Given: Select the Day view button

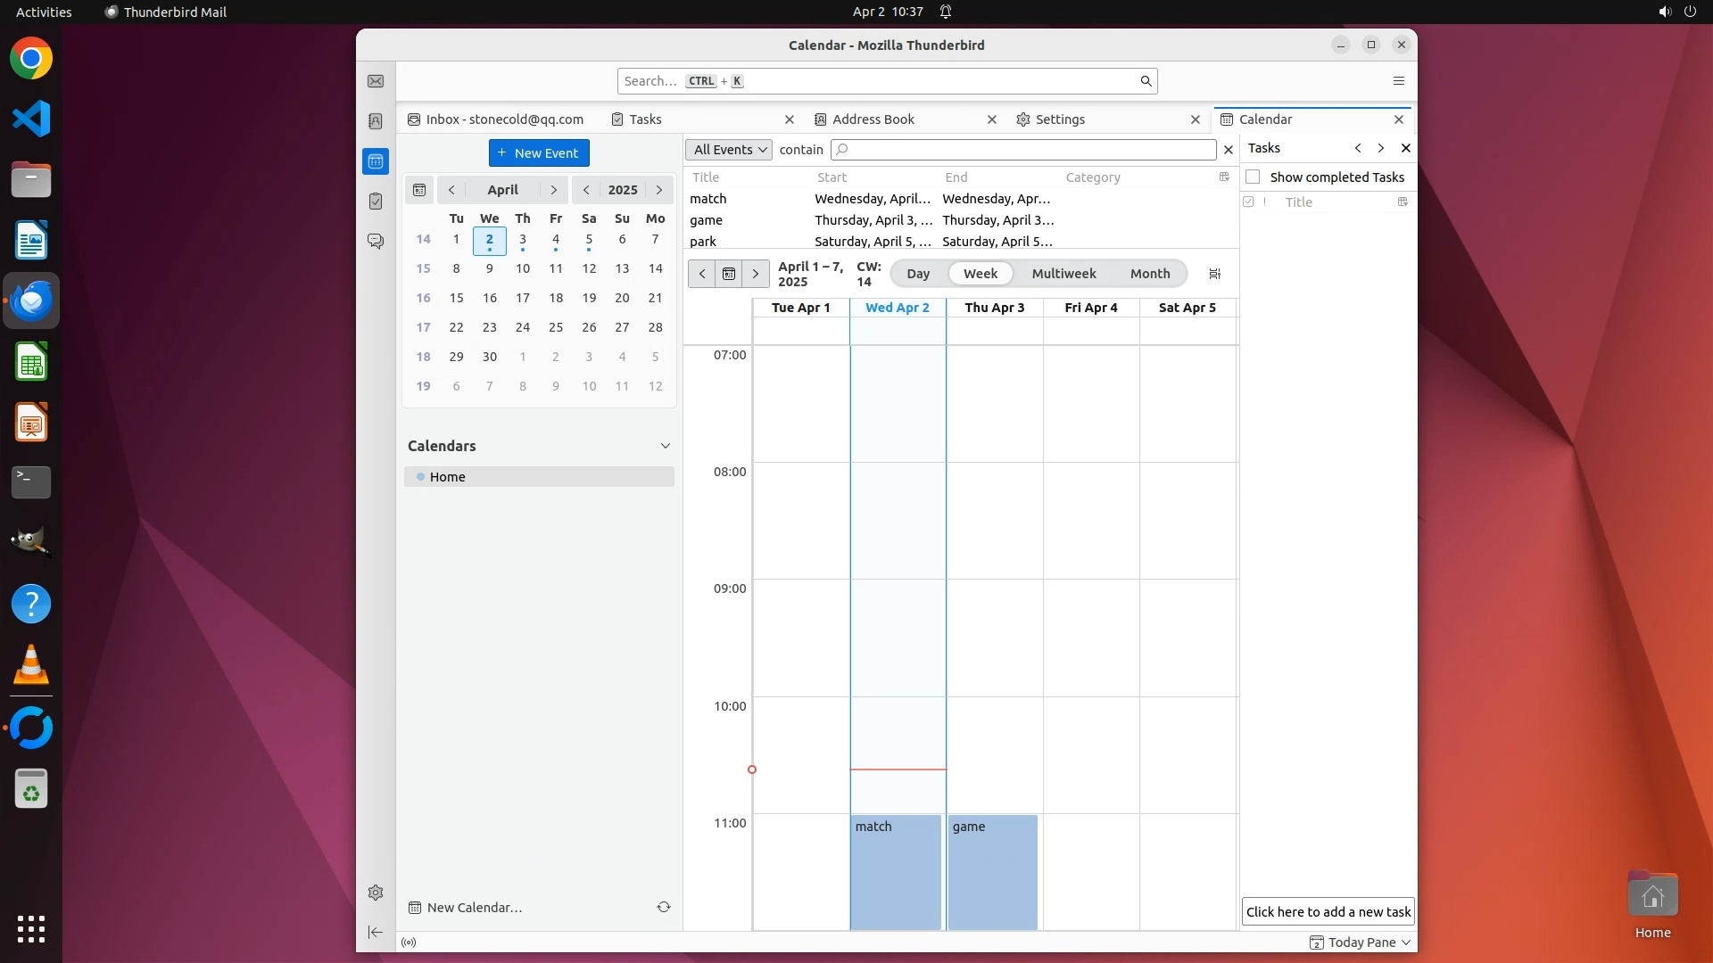Looking at the screenshot, I should pyautogui.click(x=918, y=274).
